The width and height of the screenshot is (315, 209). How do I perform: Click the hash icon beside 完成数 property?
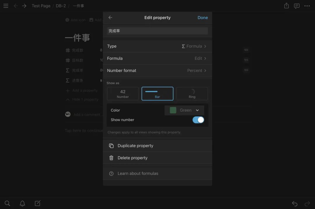(68, 50)
